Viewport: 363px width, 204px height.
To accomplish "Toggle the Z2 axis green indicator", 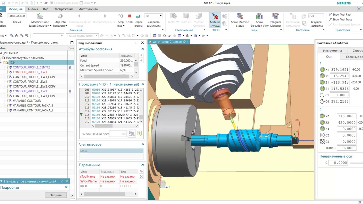I will (322, 122).
